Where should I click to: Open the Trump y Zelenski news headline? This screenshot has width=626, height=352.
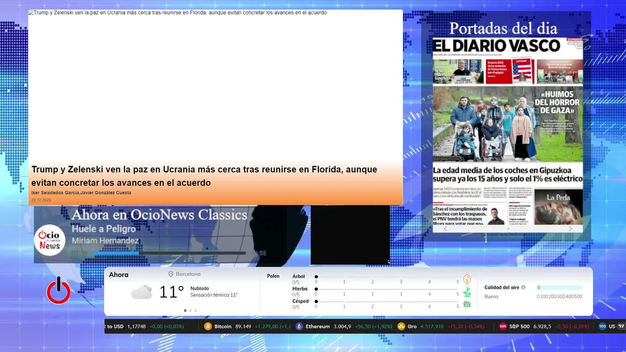204,176
